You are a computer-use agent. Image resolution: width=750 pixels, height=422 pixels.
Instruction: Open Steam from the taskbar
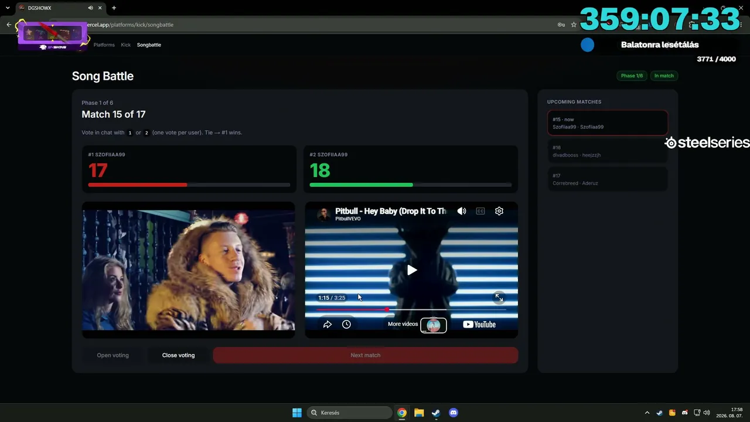pyautogui.click(x=436, y=413)
